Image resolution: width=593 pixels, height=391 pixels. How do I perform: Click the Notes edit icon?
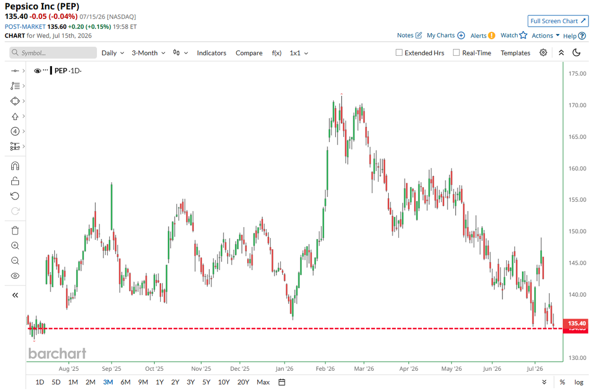[418, 35]
